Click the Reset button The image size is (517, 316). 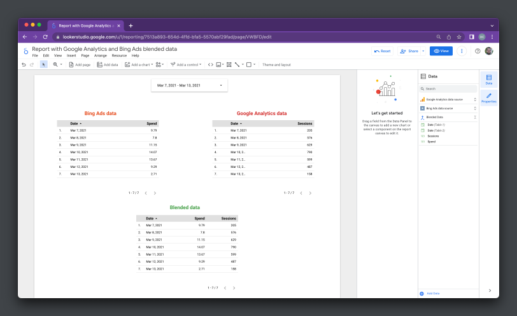click(x=382, y=51)
